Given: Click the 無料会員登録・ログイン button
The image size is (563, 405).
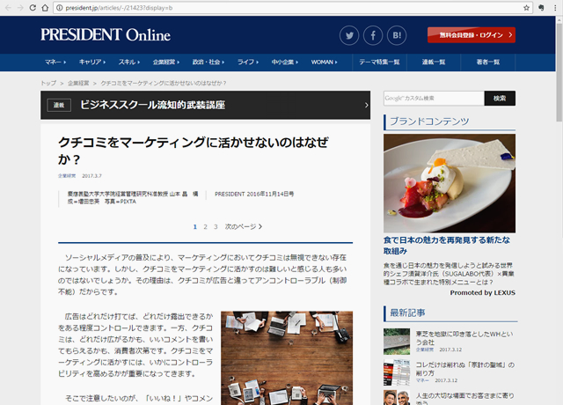Looking at the screenshot, I should 471,35.
